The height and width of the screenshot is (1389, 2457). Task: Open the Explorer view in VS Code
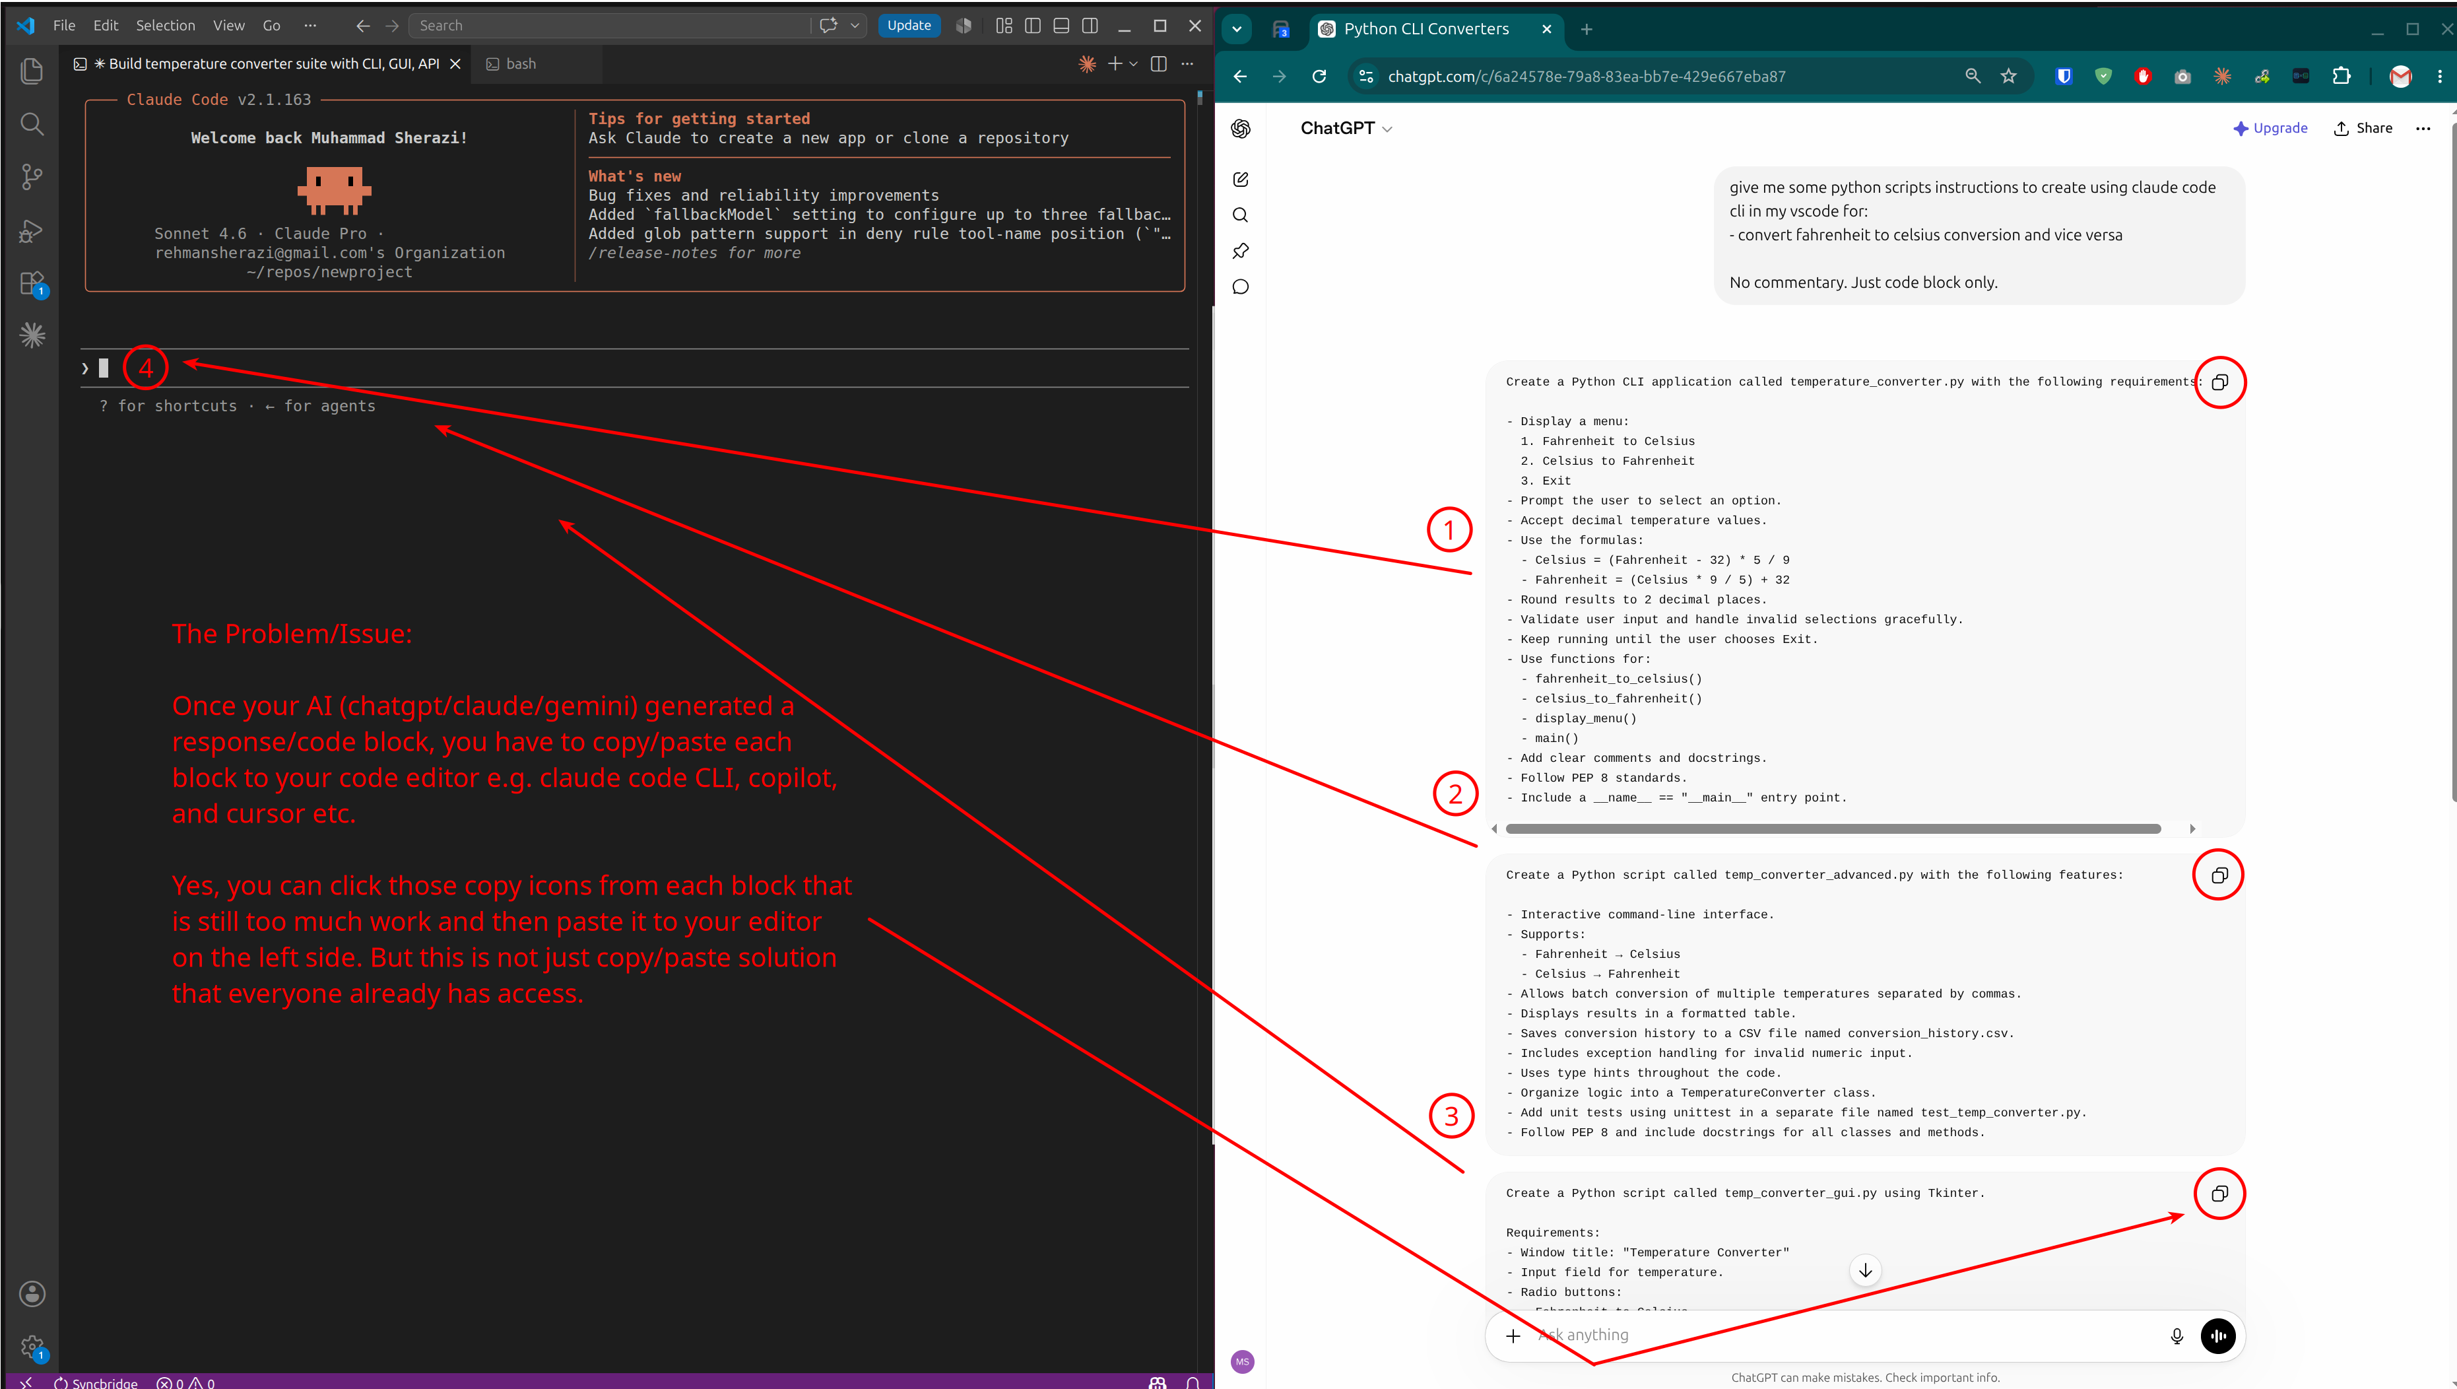click(x=32, y=71)
